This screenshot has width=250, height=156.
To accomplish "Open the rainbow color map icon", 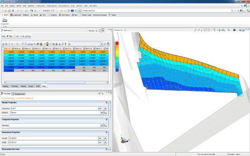I will [47, 44].
